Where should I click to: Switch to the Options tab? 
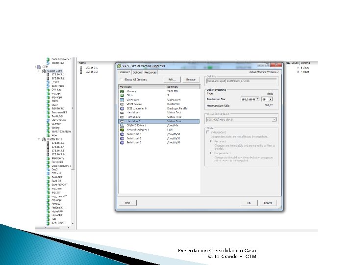137,72
